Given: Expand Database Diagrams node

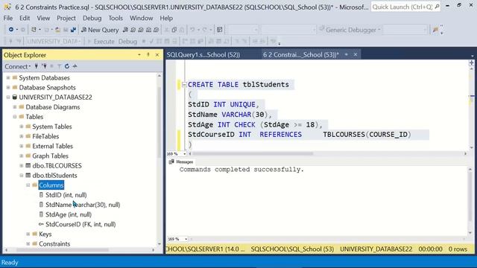Looking at the screenshot, I should (15, 107).
